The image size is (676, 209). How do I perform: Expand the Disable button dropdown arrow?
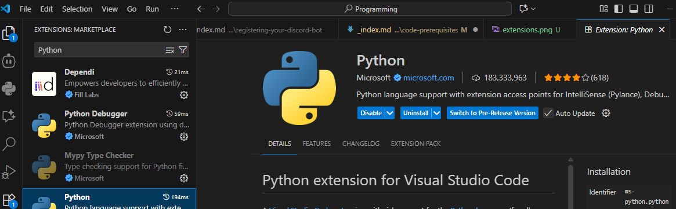[x=390, y=113]
